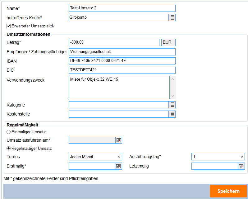Screen dimensions: 248x199
Task: Click the BIC input field
Action: pyautogui.click(x=122, y=70)
